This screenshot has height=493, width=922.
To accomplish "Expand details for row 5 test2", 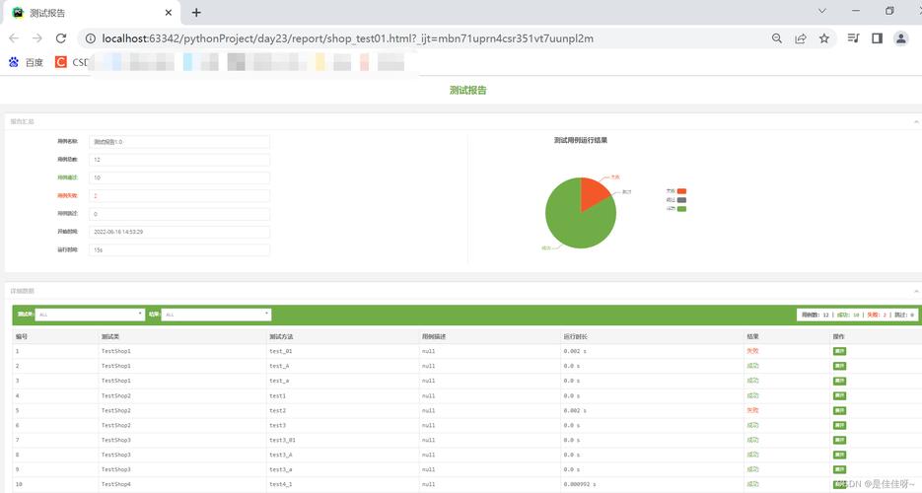I will click(840, 410).
